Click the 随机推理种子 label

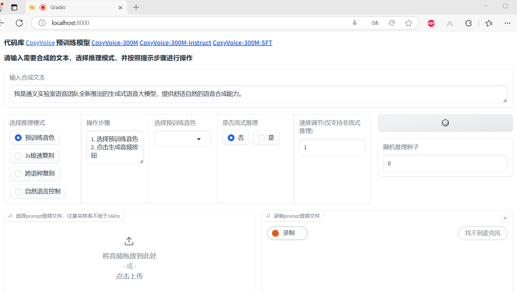[x=401, y=147]
